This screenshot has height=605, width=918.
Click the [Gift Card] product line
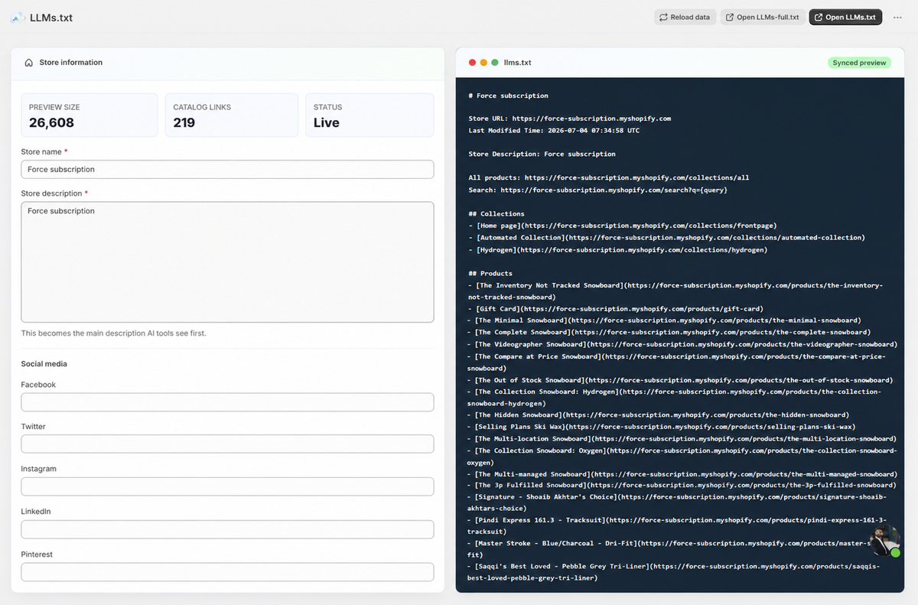(616, 309)
